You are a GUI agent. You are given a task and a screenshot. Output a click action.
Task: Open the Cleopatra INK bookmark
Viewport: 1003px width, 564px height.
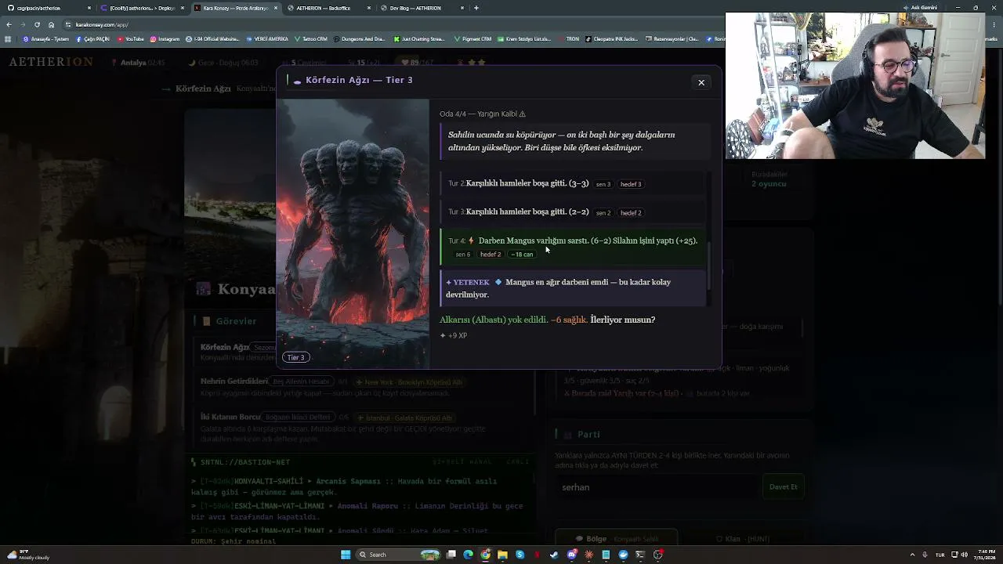[x=611, y=38]
